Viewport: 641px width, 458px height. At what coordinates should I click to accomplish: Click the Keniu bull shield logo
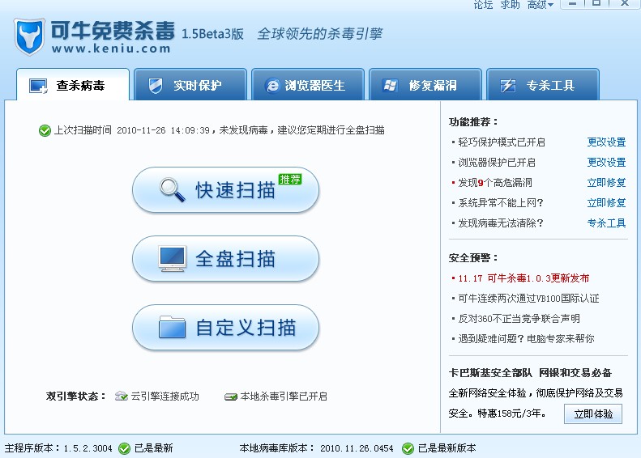[x=29, y=36]
